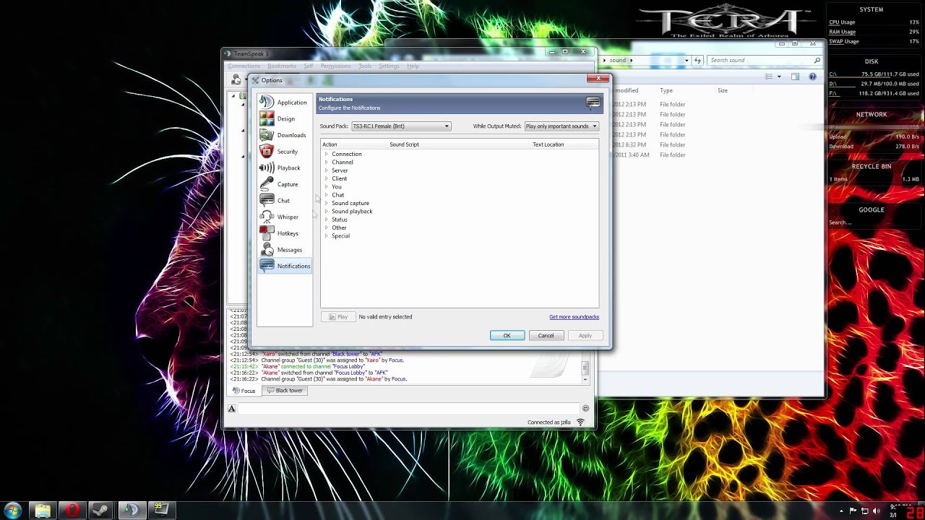
Task: Click the Play sound button
Action: coord(337,317)
